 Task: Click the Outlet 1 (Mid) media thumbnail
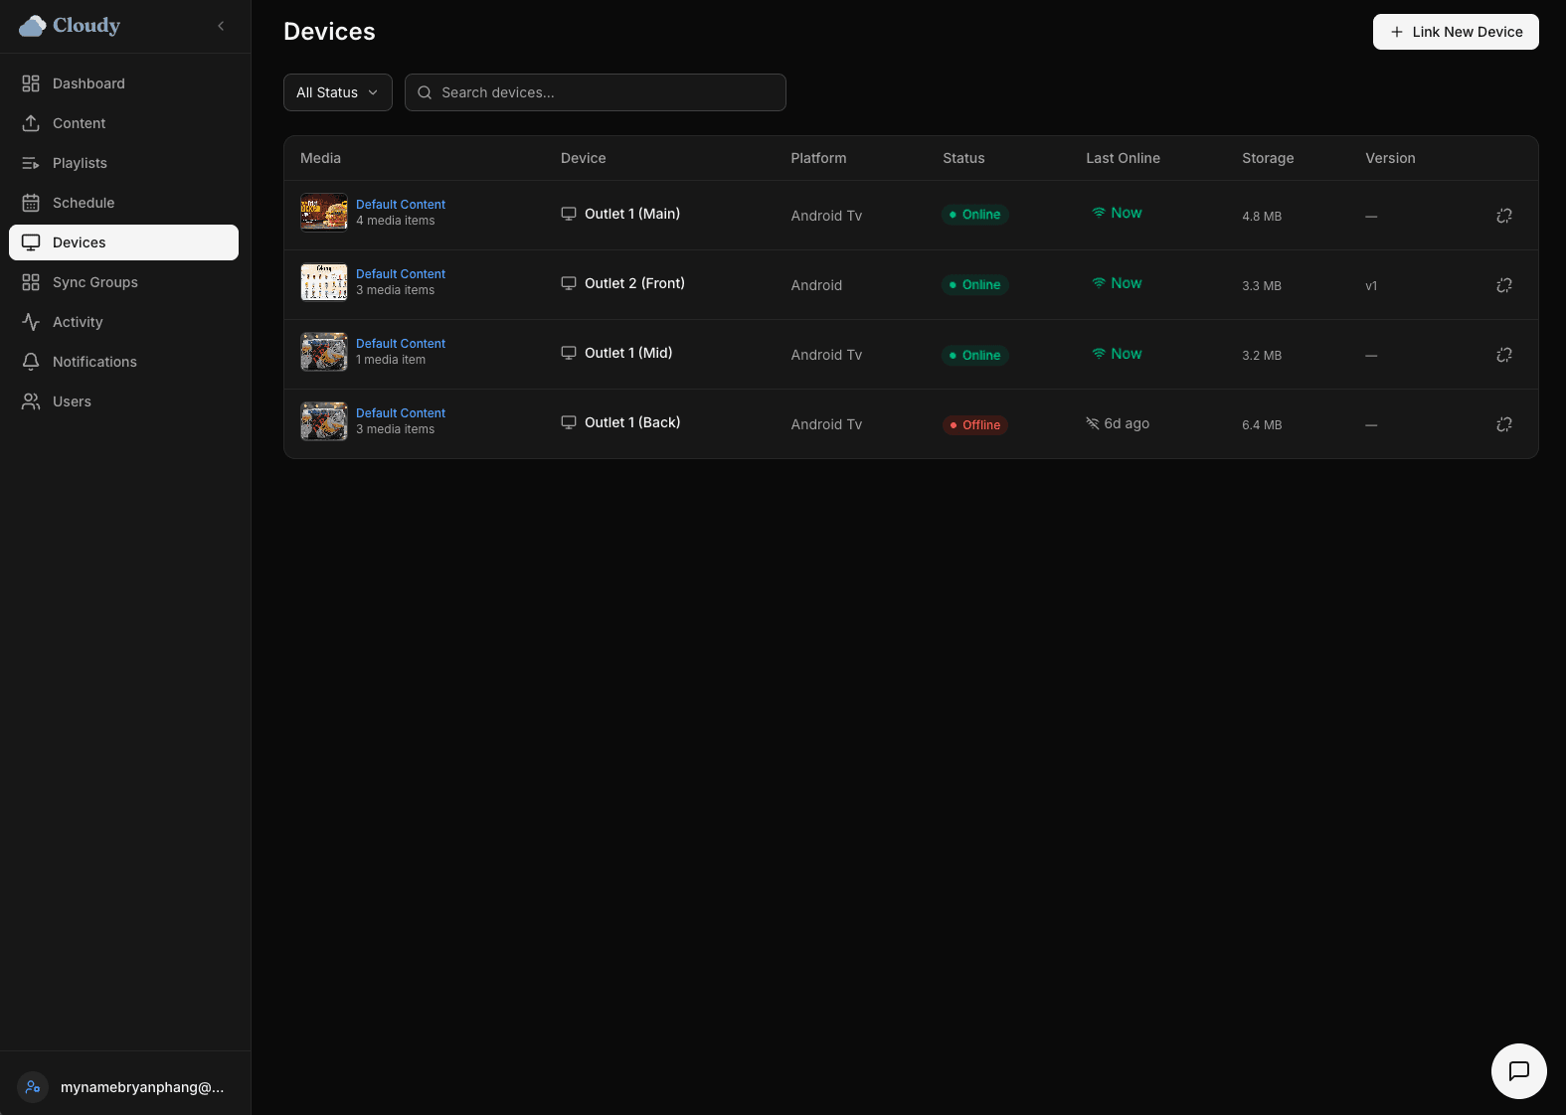point(324,352)
